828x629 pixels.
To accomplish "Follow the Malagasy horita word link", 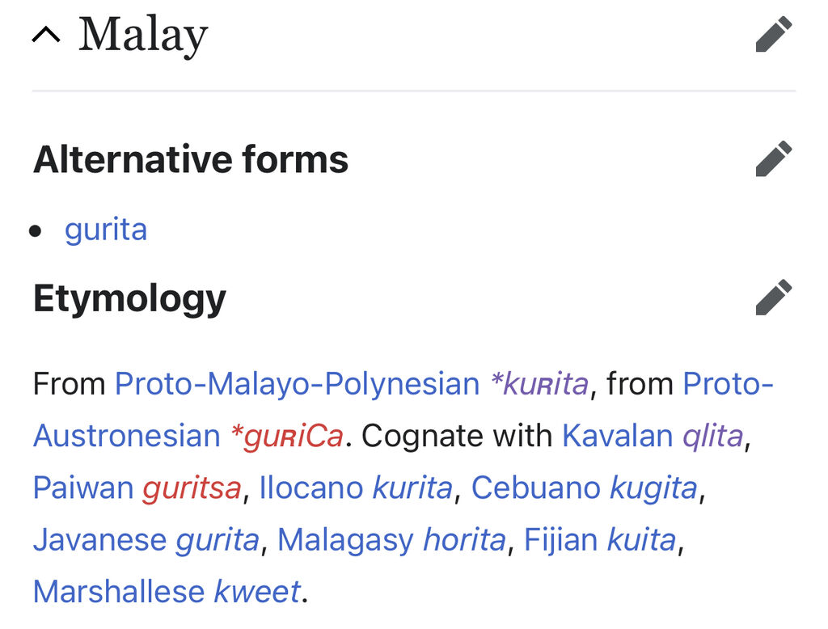I will tap(465, 540).
